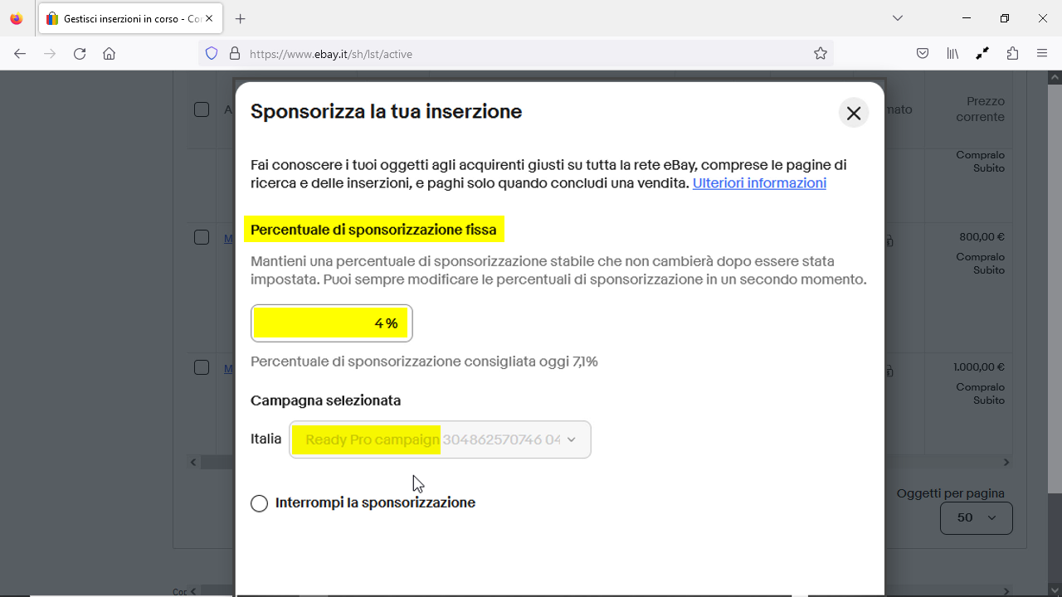Viewport: 1062px width, 597px height.
Task: Bookmark this page with the star icon
Action: 821,54
